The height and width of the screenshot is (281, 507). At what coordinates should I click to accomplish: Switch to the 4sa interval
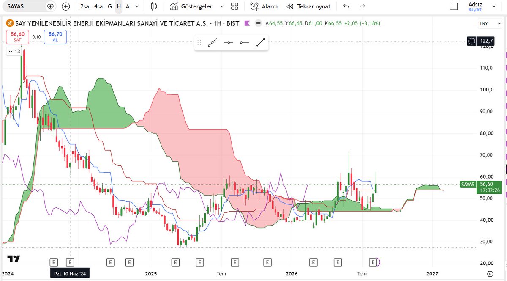(x=98, y=6)
